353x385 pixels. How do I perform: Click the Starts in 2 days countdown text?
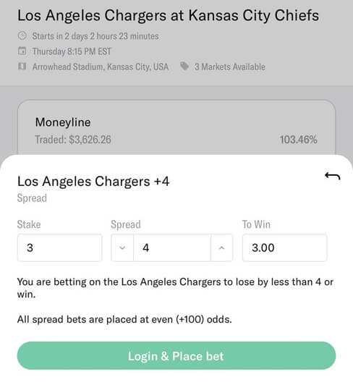click(x=95, y=36)
